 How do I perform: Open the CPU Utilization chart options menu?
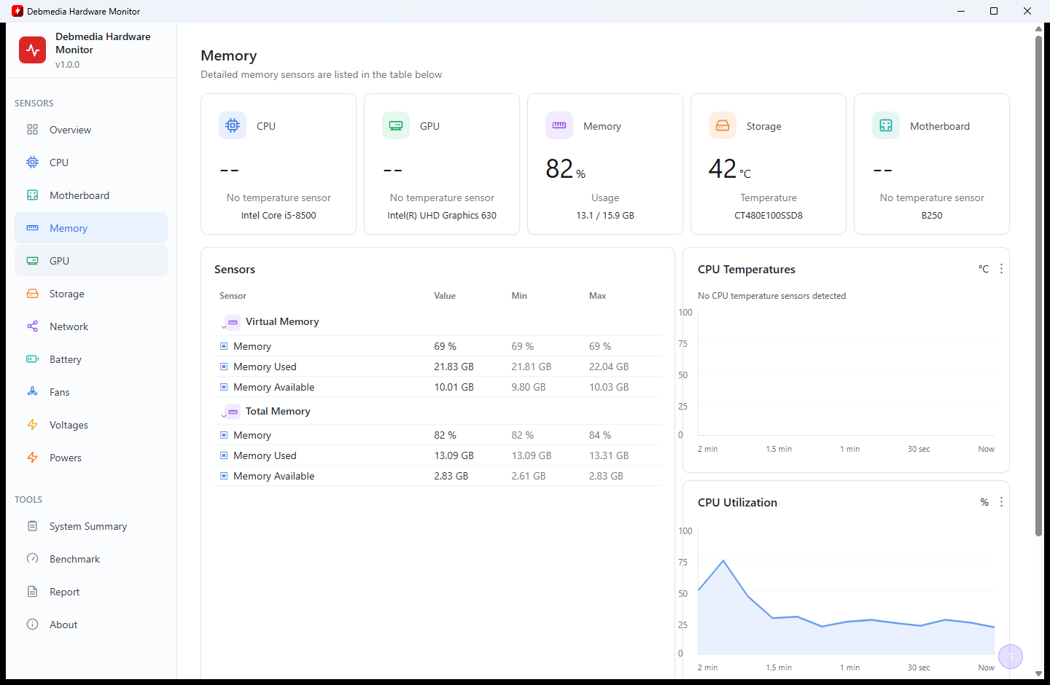1001,502
